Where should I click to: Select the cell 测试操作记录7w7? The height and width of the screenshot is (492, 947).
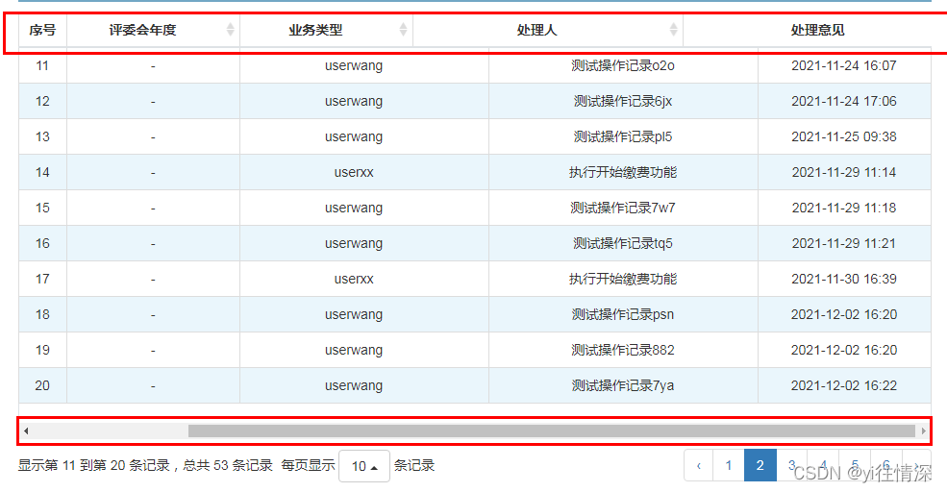(x=623, y=209)
